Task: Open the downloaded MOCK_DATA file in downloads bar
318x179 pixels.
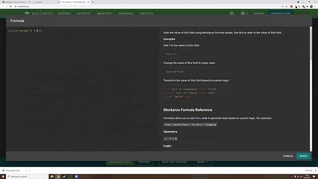Action: coord(12,171)
